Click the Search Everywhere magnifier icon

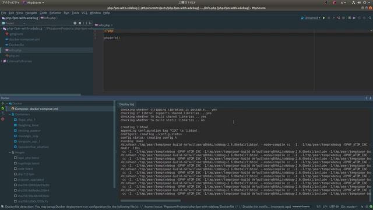pyautogui.click(x=370, y=18)
